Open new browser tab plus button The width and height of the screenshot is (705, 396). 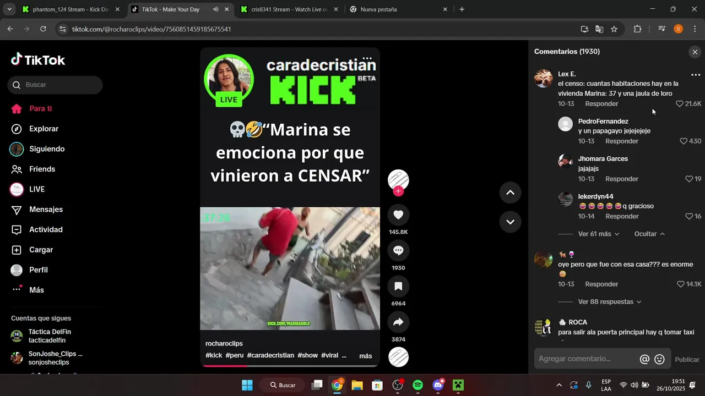tap(462, 9)
